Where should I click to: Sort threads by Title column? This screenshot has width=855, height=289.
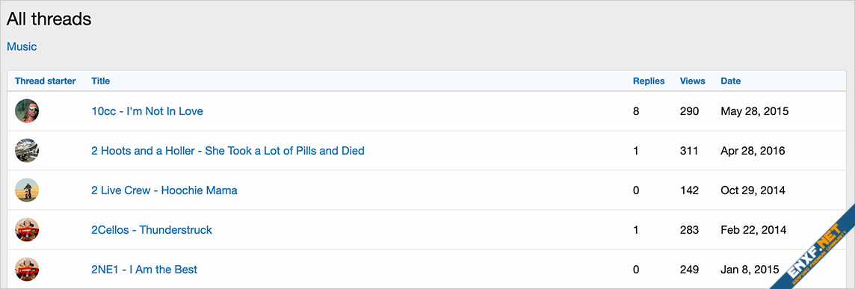click(x=100, y=81)
